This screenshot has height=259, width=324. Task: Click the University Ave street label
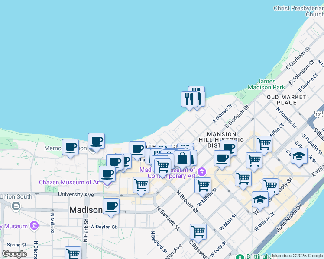point(76,194)
